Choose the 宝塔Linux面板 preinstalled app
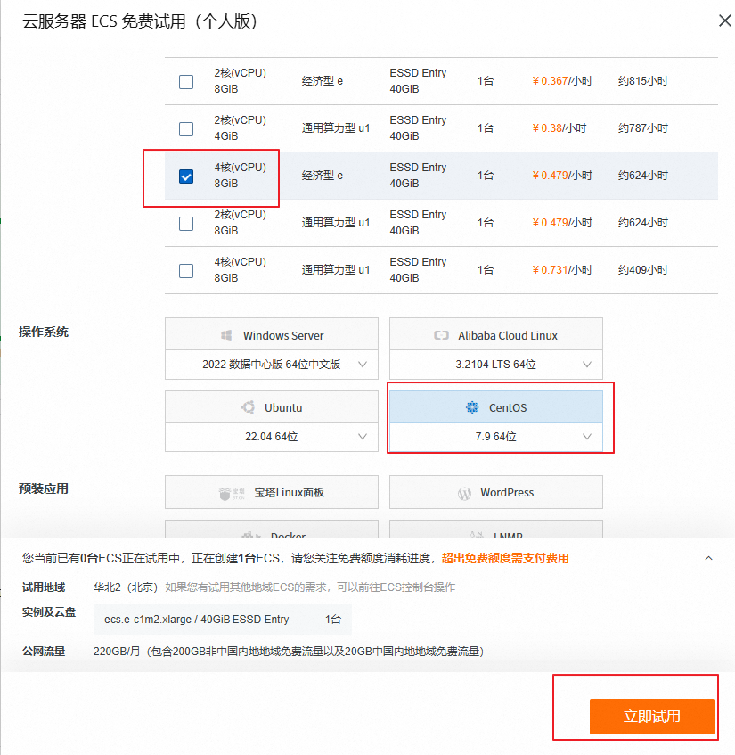 272,492
